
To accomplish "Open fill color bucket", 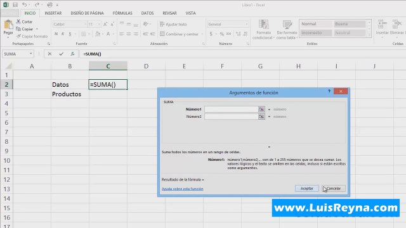I will click(x=98, y=34).
